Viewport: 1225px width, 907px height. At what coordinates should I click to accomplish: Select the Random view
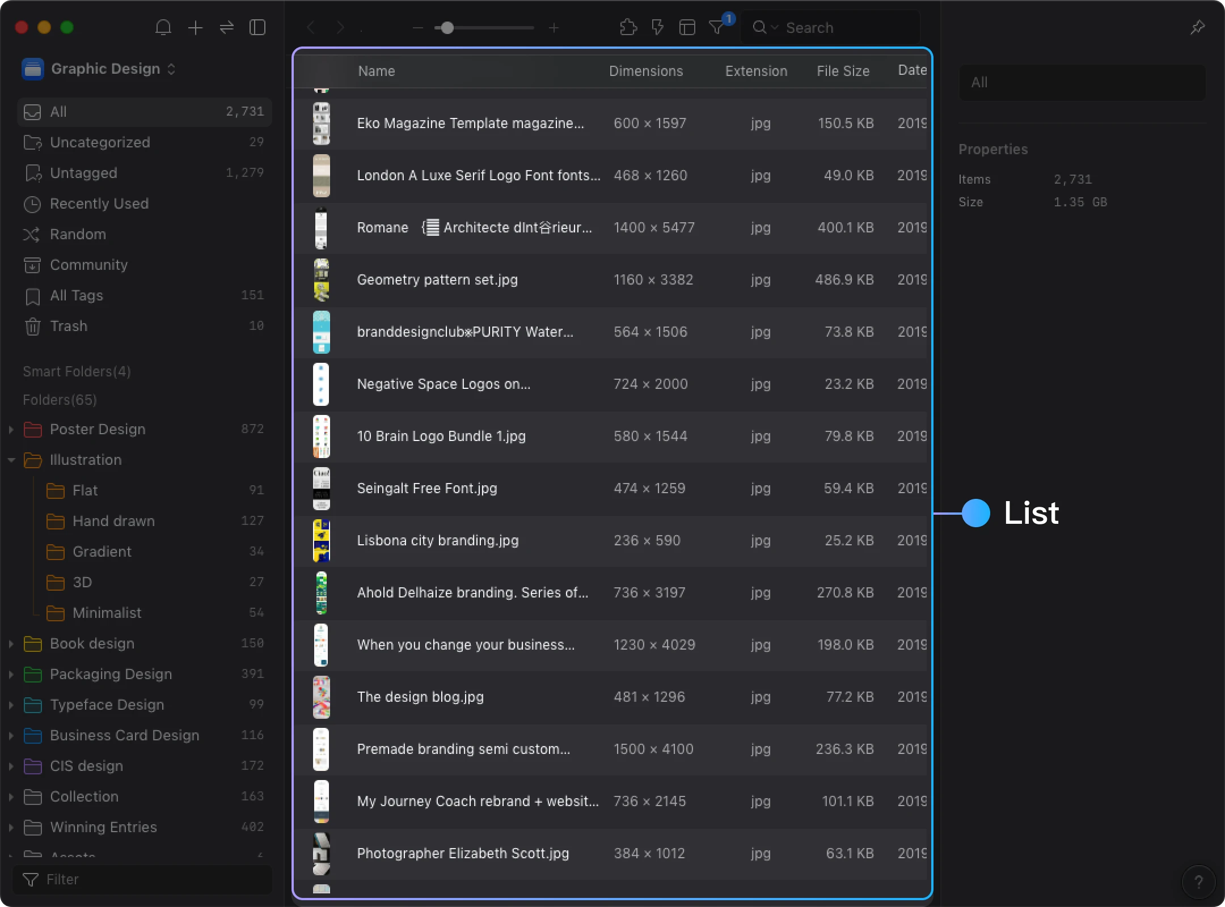(145, 234)
